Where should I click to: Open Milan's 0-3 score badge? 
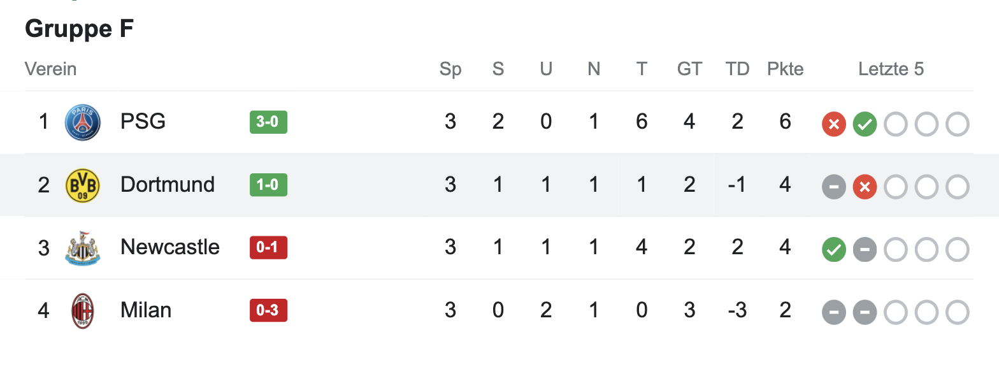click(268, 310)
